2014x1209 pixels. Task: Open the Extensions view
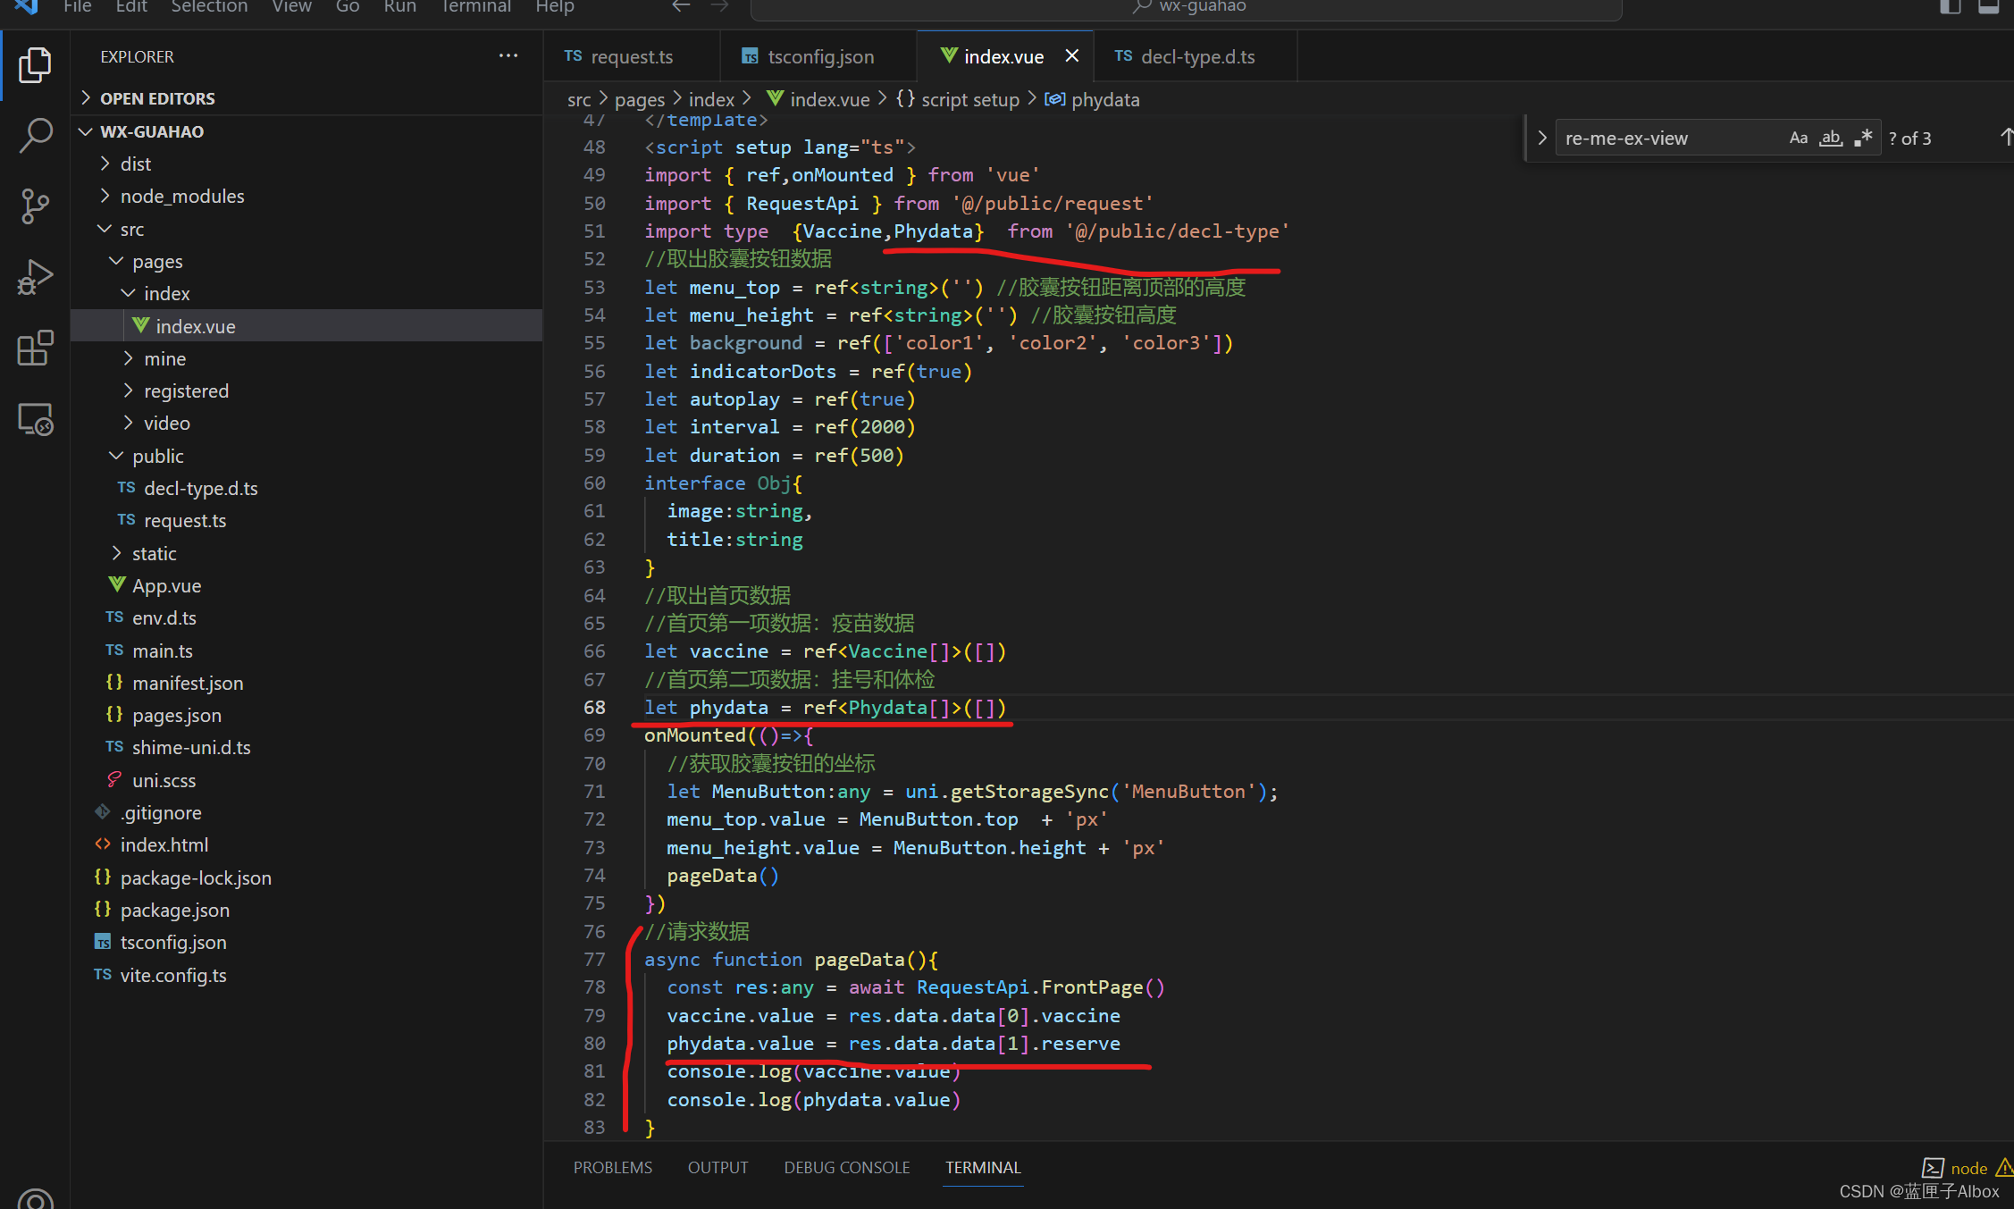pos(35,348)
